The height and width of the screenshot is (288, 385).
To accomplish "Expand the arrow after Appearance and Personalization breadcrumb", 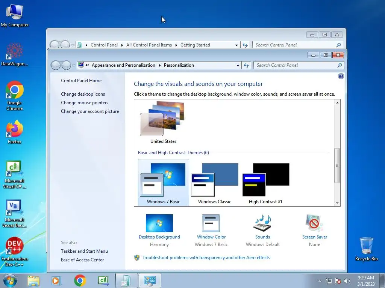I will point(159,65).
